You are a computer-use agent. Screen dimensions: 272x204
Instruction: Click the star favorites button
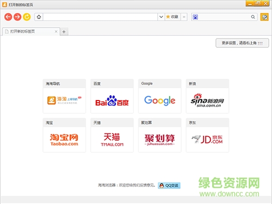pyautogui.click(x=172, y=17)
